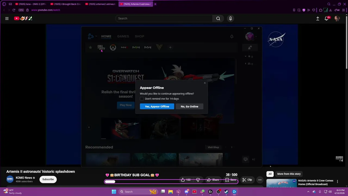Open browser extensions cube icon
This screenshot has height=196, width=348.
click(x=321, y=10)
